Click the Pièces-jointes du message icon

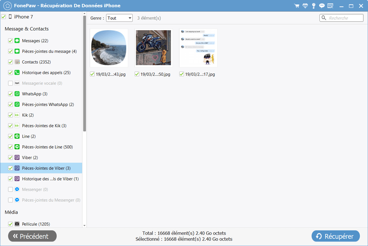point(17,51)
